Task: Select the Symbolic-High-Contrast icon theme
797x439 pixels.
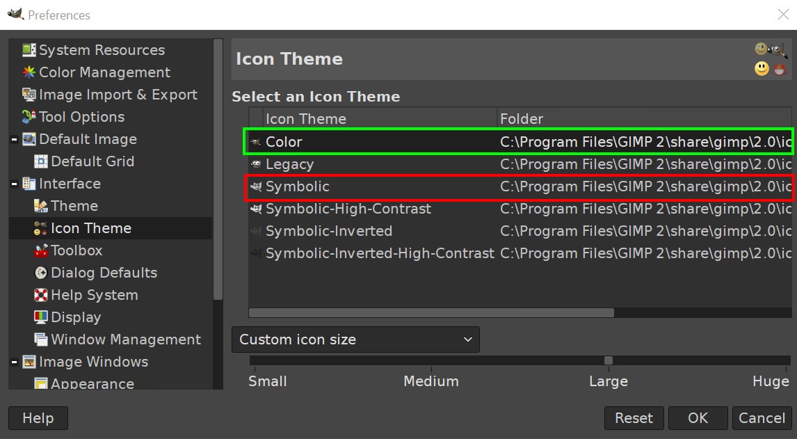Action: click(348, 208)
